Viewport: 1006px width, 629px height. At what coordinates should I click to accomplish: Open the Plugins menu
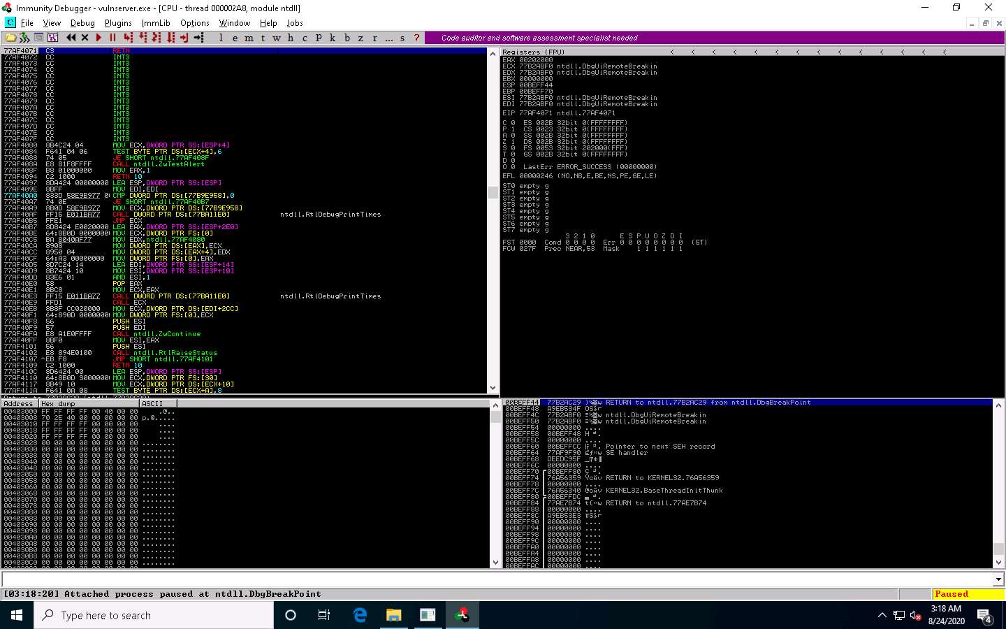point(118,23)
